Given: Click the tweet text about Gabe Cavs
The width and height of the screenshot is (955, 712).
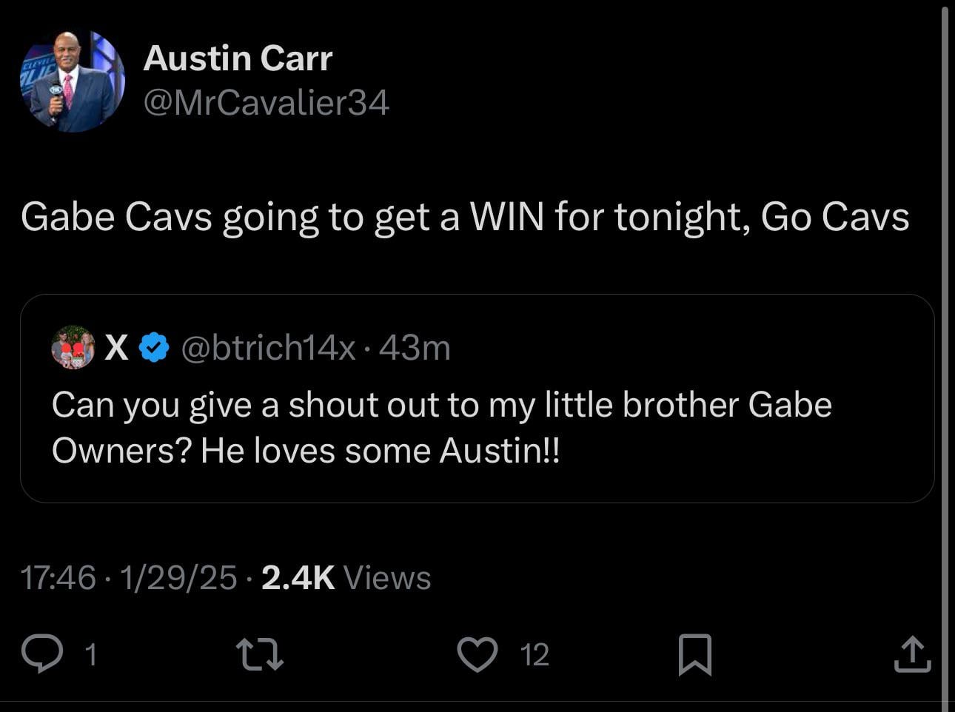Looking at the screenshot, I should [465, 216].
